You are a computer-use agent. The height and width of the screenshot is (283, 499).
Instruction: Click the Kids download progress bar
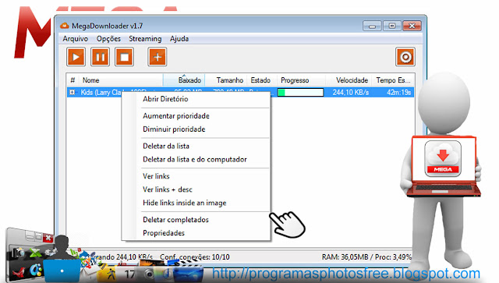pos(300,92)
